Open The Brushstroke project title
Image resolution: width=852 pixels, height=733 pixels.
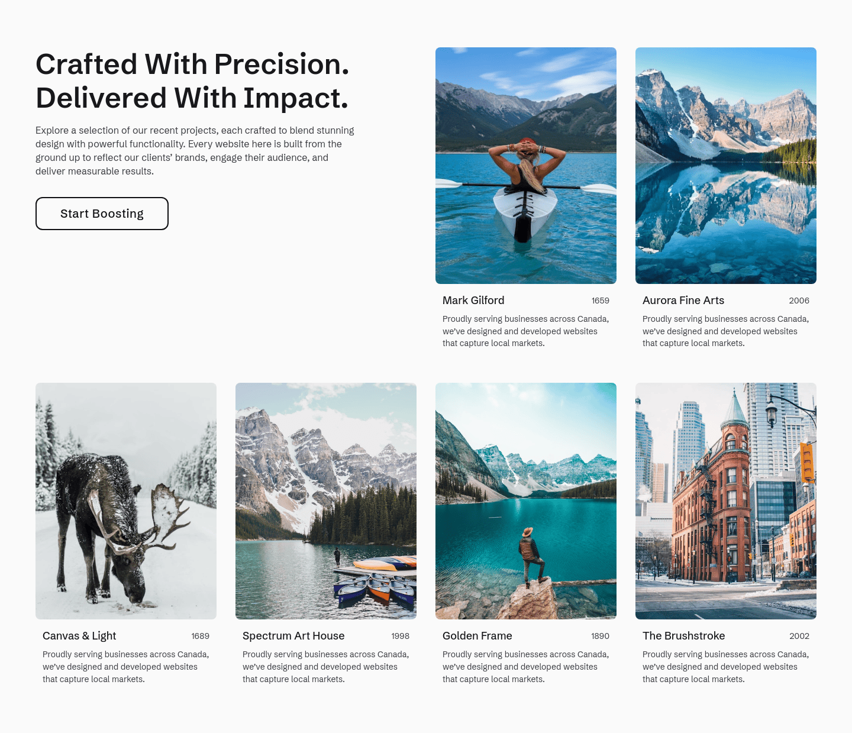point(683,636)
